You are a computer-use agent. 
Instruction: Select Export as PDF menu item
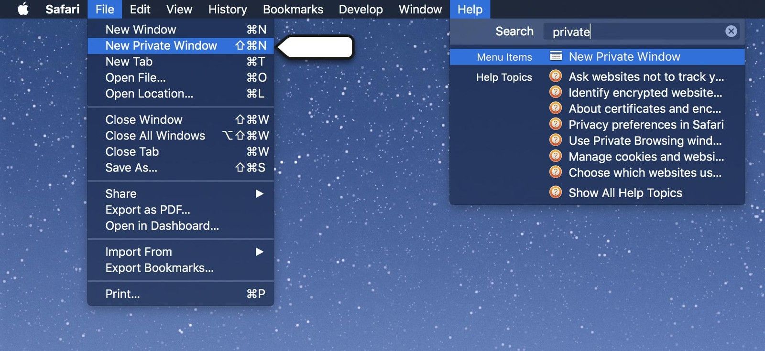[148, 210]
